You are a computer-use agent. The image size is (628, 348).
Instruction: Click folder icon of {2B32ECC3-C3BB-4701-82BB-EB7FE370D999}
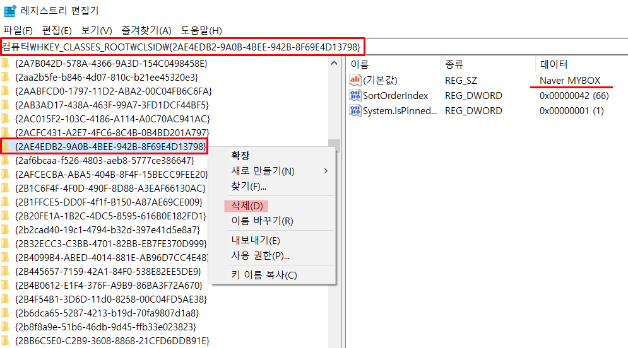(x=5, y=243)
